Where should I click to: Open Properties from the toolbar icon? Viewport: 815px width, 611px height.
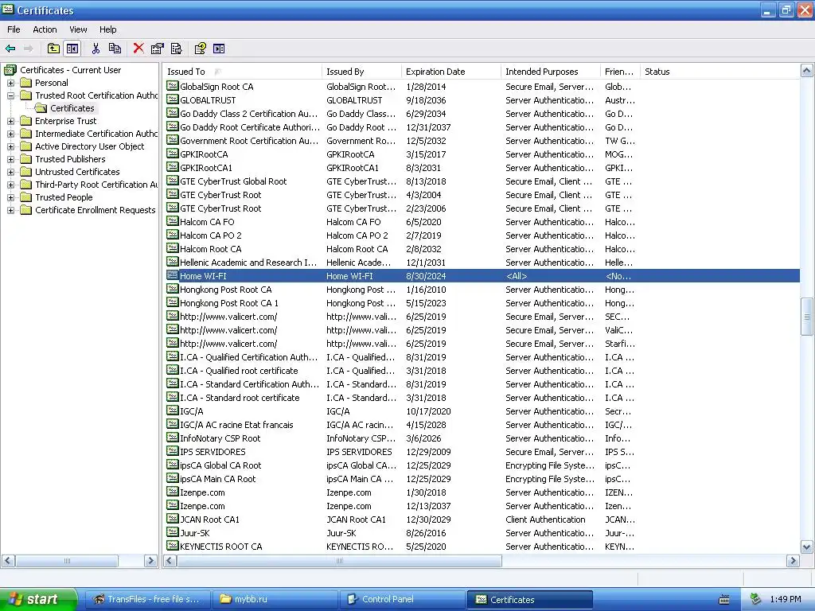coord(157,49)
